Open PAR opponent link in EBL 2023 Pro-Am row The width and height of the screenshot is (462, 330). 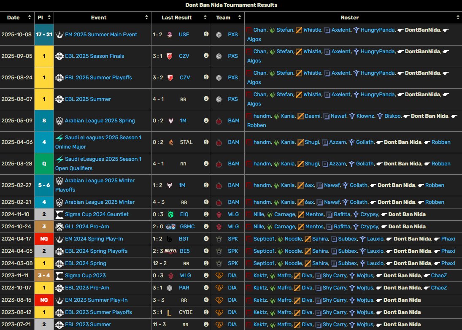tap(184, 288)
